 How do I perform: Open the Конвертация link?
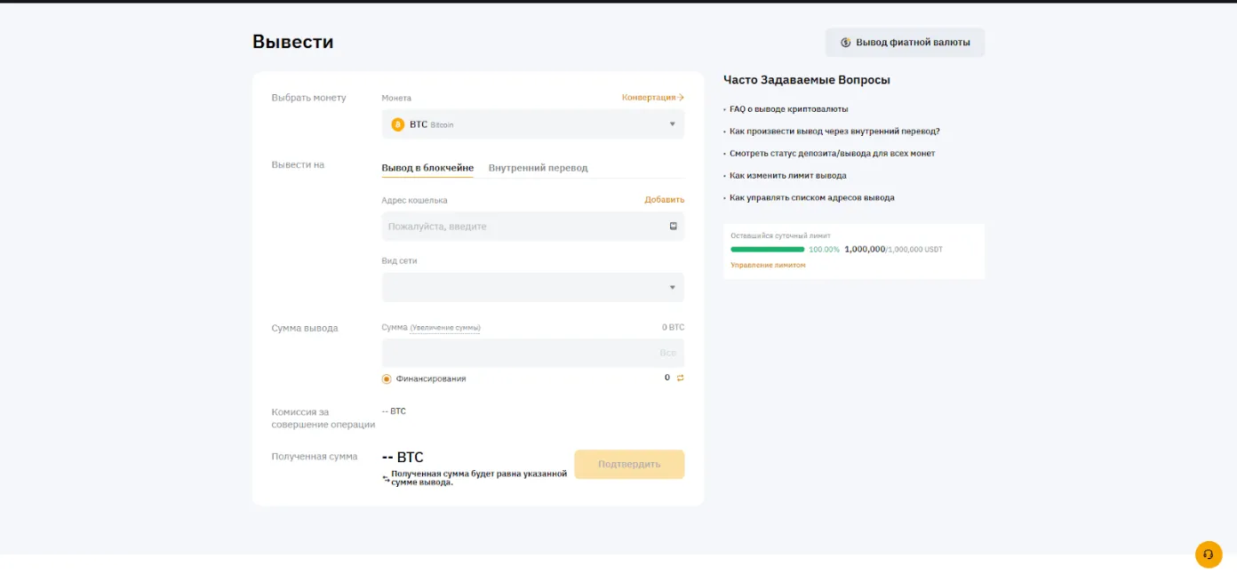[652, 98]
